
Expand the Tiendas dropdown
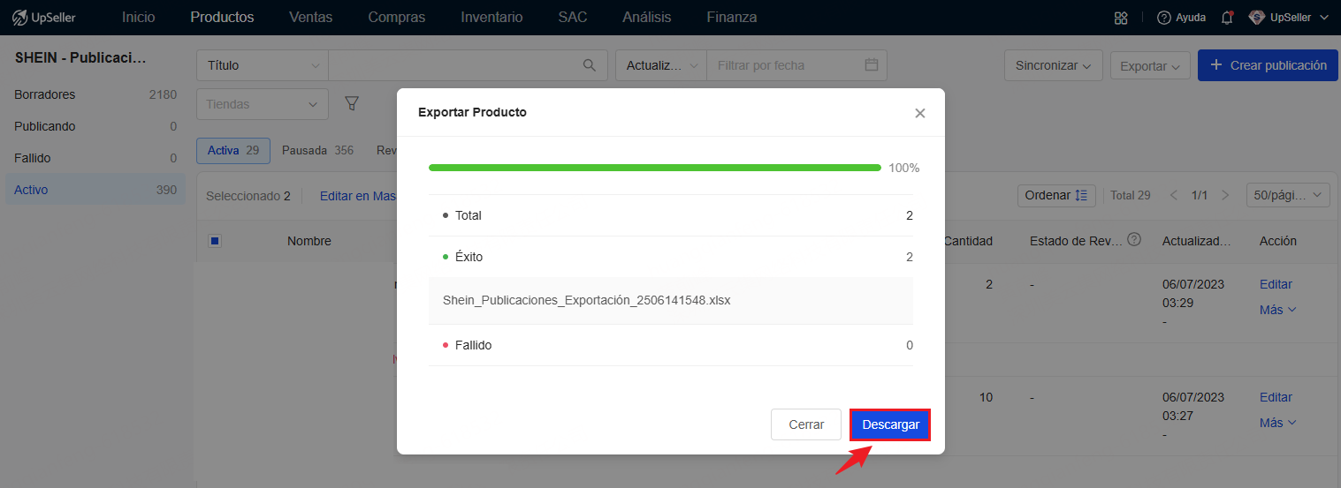[263, 104]
